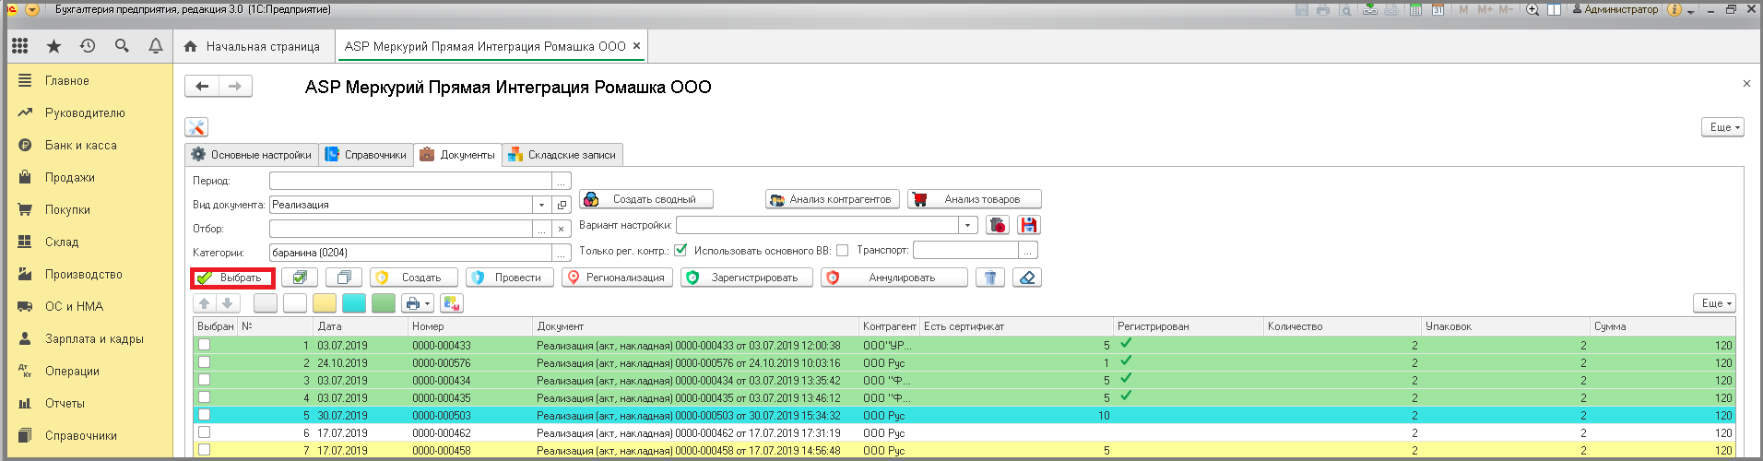
Task: Switch to Основные настройки tab
Action: (252, 155)
